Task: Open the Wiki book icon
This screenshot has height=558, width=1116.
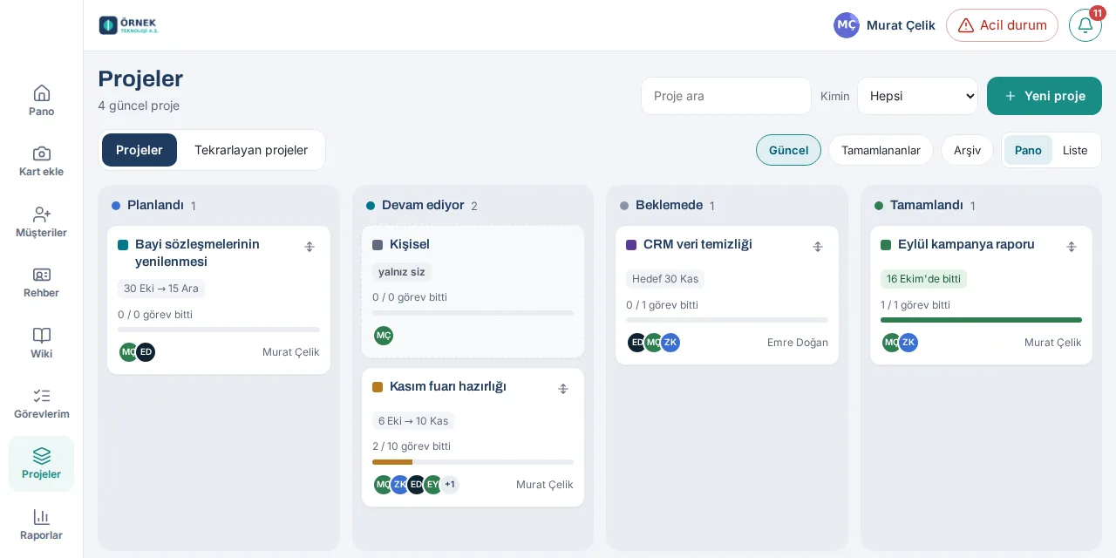Action: click(41, 336)
